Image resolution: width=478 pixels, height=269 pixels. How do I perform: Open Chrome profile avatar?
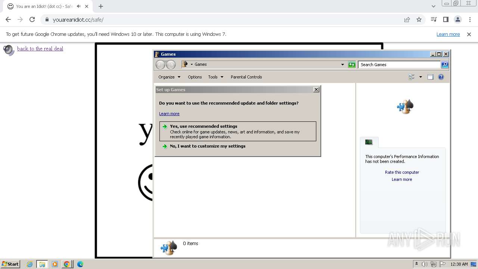point(458,19)
